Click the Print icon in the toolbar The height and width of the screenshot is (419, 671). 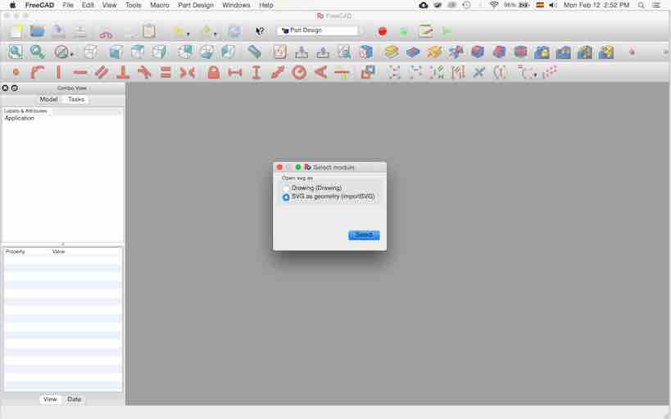[79, 31]
